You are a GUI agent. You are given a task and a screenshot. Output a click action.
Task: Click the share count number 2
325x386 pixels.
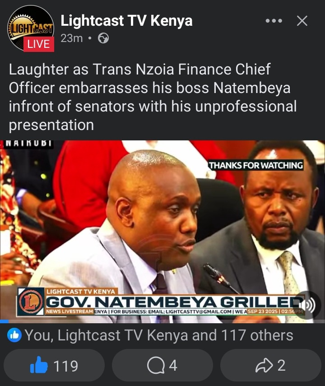pyautogui.click(x=281, y=365)
